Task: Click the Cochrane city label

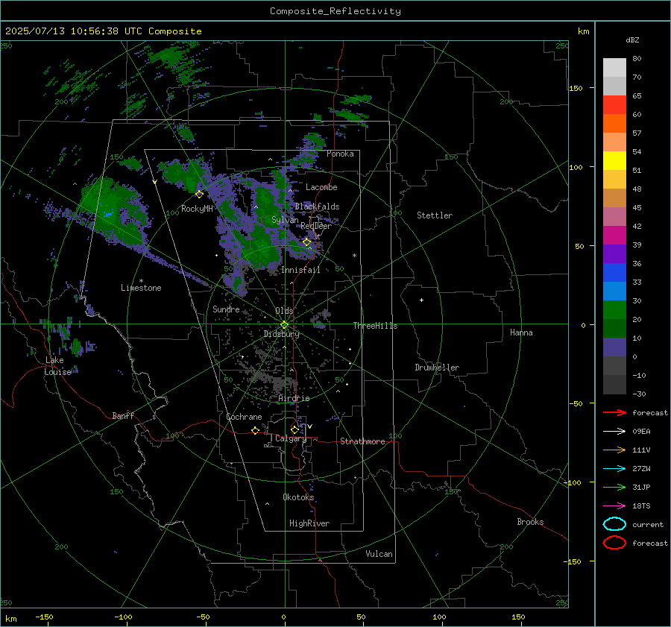Action: [244, 417]
